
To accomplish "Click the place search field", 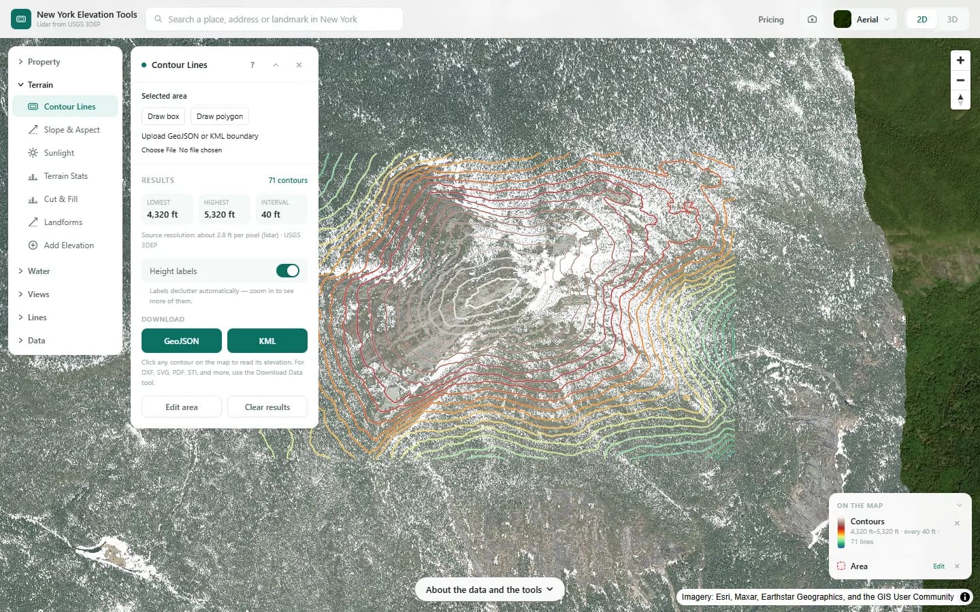I will (x=274, y=19).
